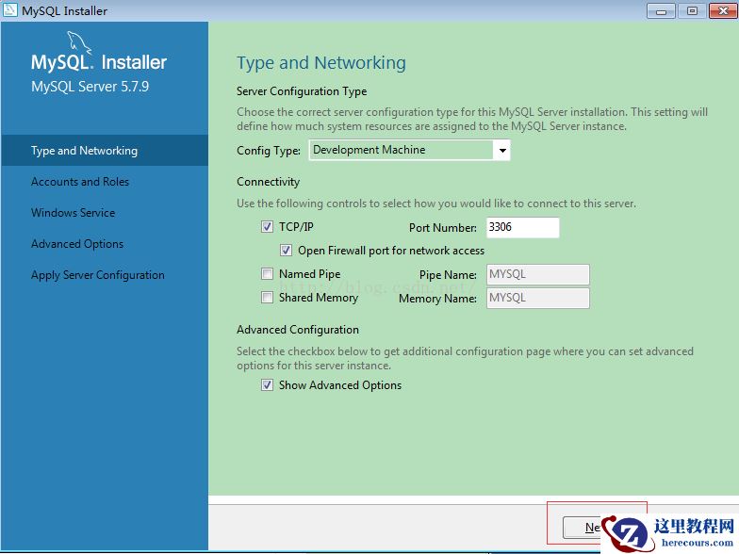Click the Port Number field showing 3306
This screenshot has width=739, height=554.
tap(522, 228)
